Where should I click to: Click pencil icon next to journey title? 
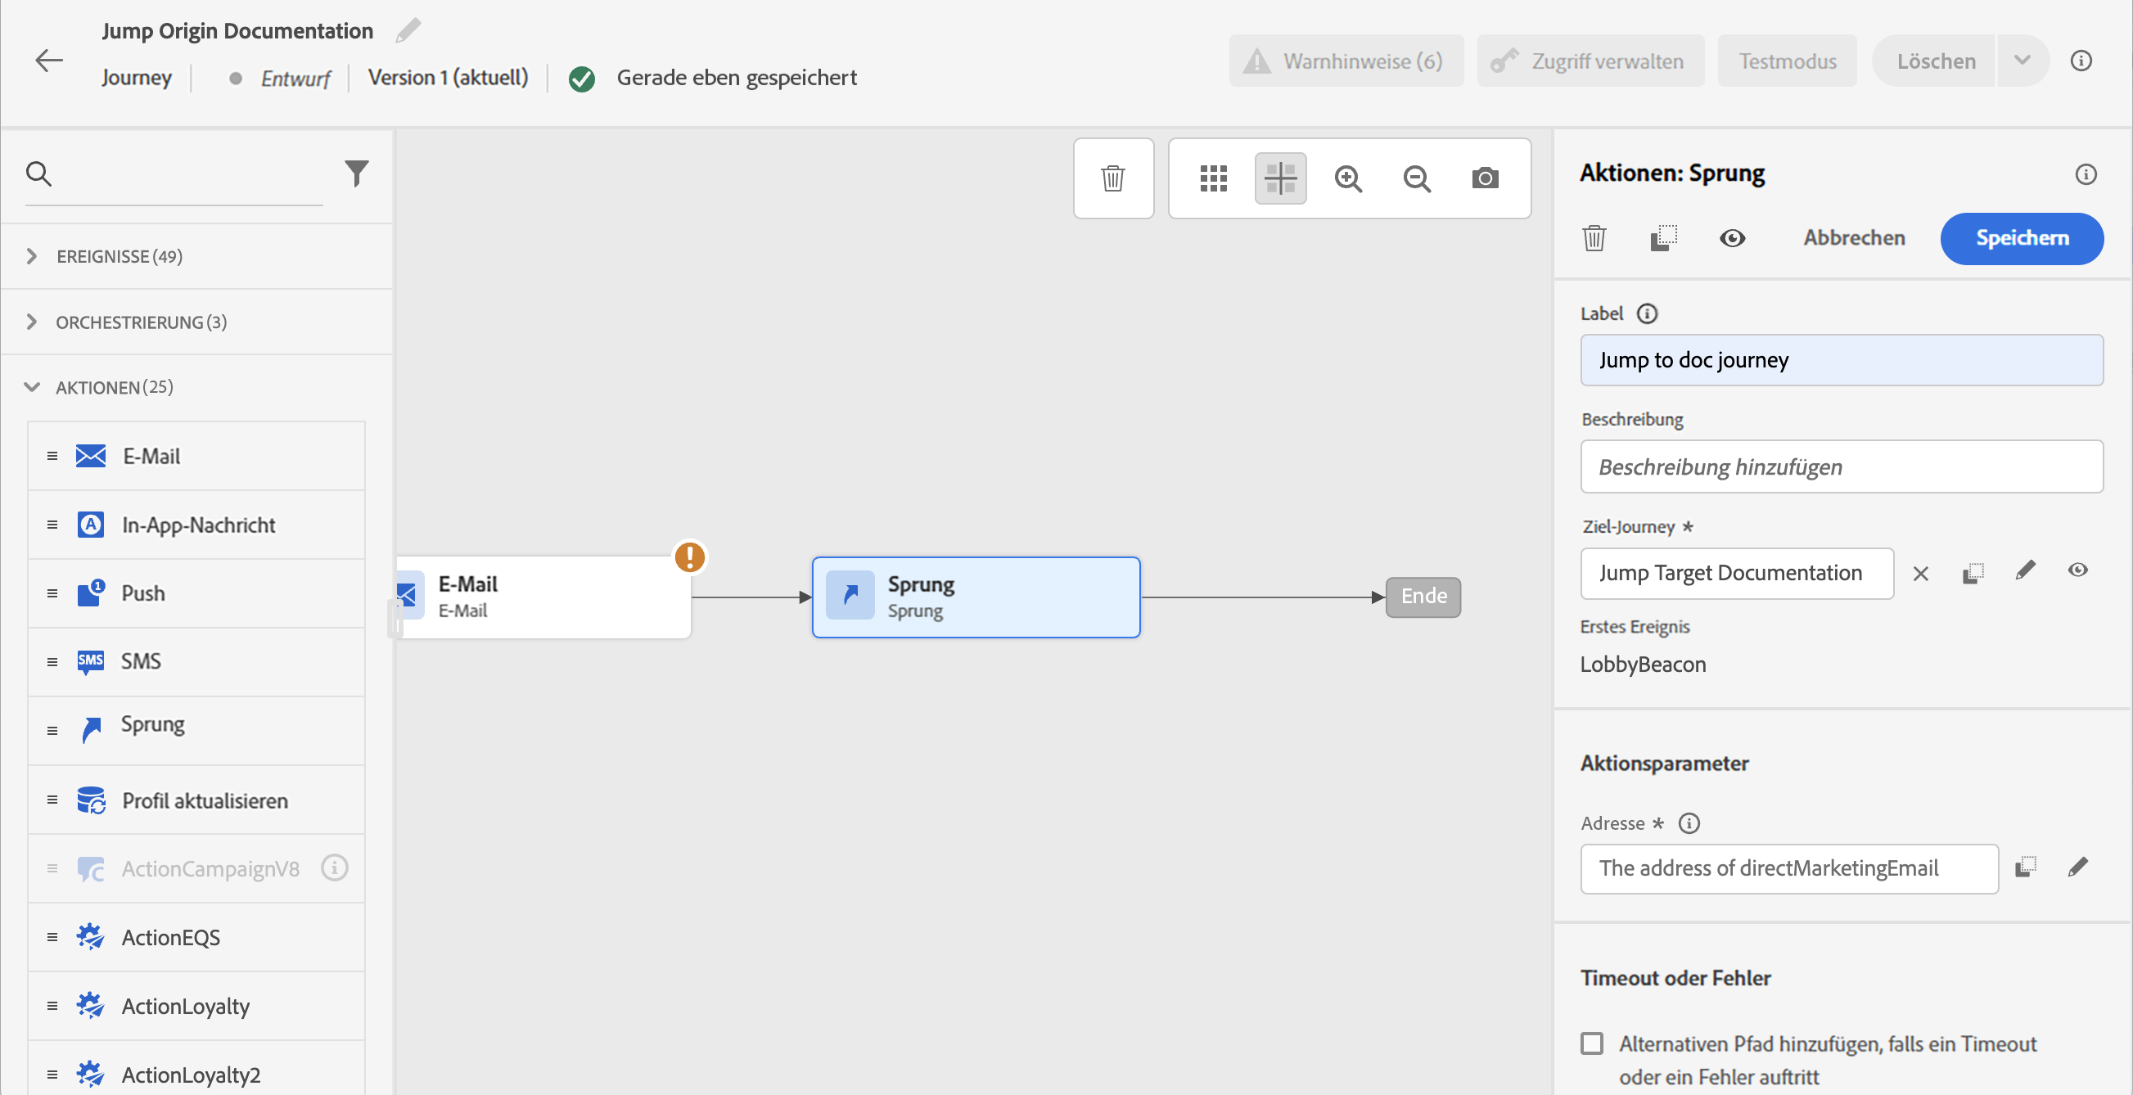coord(408,30)
